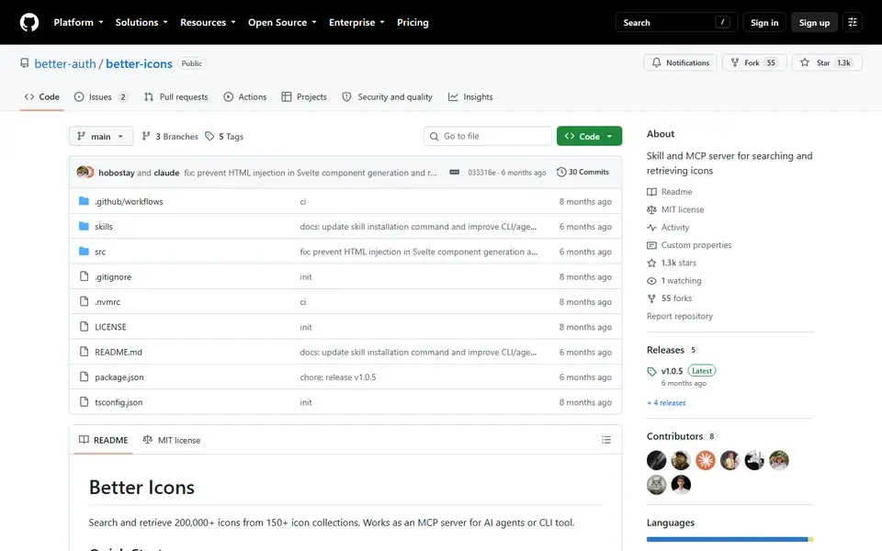Viewport: 882px width, 551px height.
Task: Expand the Open Source menu
Action: pos(282,22)
